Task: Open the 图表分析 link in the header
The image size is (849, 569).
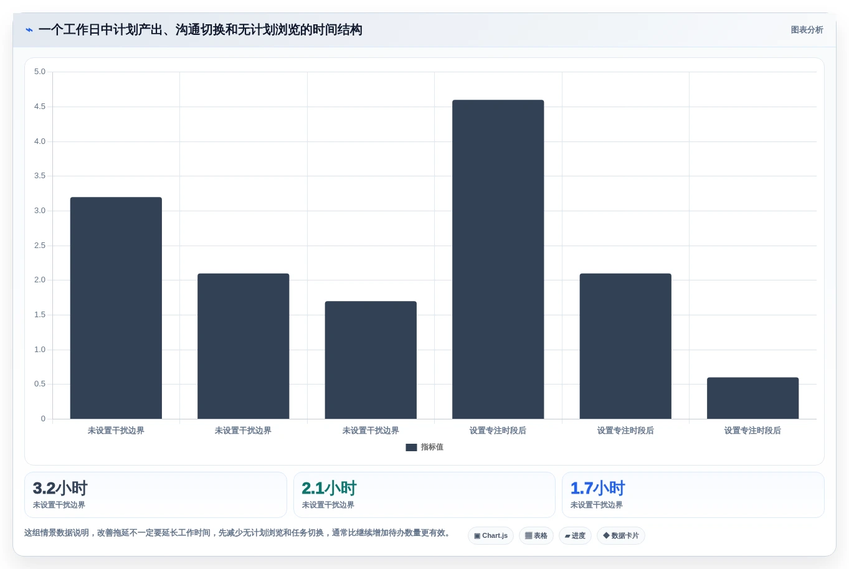Action: pos(807,30)
